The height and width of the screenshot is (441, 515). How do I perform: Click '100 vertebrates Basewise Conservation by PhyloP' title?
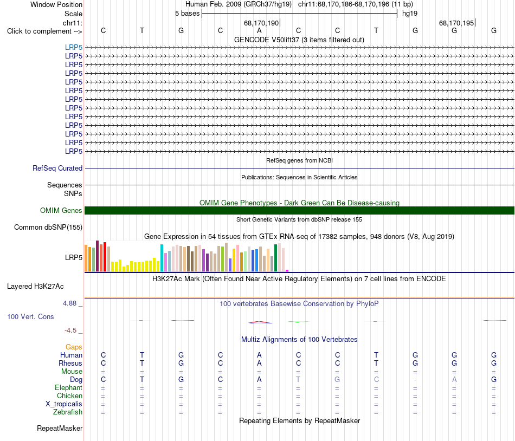click(x=299, y=303)
